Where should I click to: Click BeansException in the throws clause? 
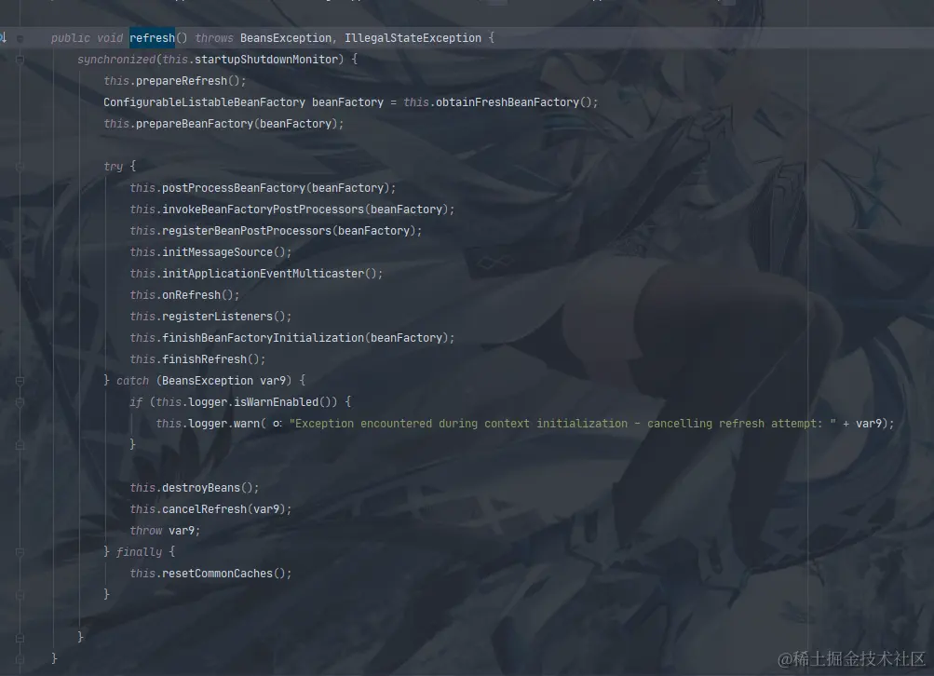[x=286, y=38]
